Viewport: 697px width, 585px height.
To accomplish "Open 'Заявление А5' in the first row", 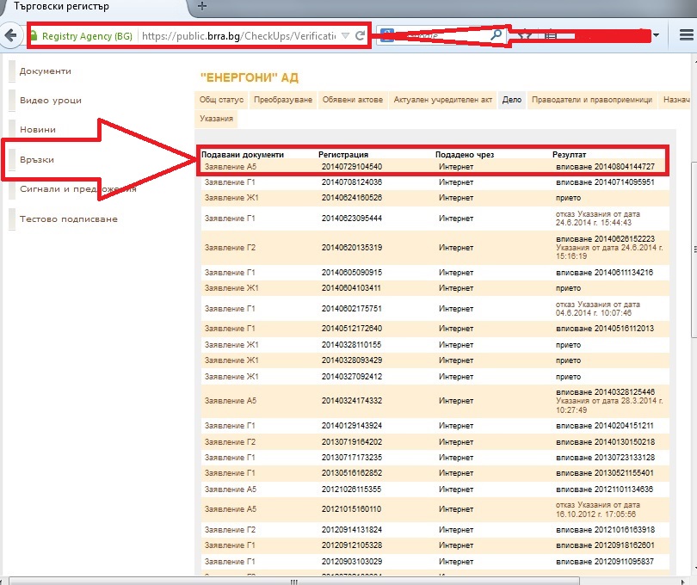I will coord(229,166).
